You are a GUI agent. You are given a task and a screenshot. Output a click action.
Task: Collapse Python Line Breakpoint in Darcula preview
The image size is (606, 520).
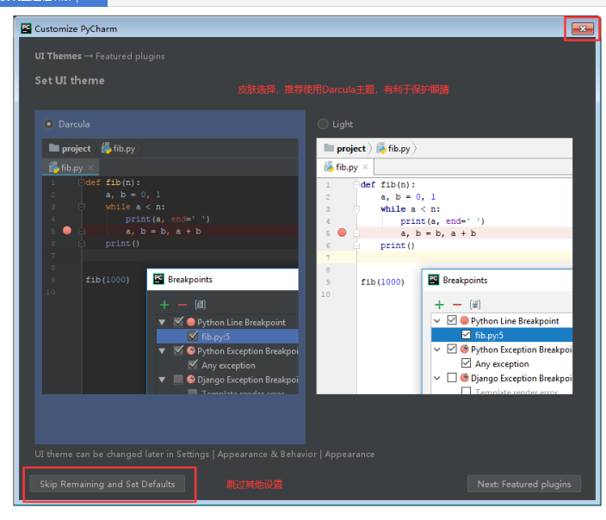[163, 322]
